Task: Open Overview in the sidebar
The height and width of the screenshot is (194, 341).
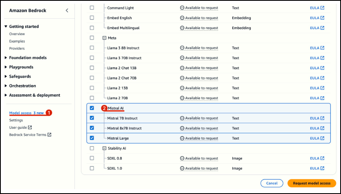Action: pos(17,34)
